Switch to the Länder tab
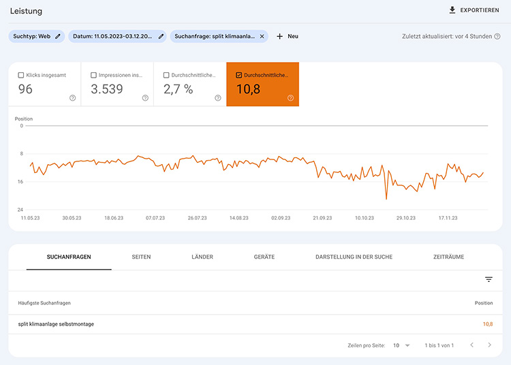Screen dimensions: 511x365 pyautogui.click(x=202, y=257)
